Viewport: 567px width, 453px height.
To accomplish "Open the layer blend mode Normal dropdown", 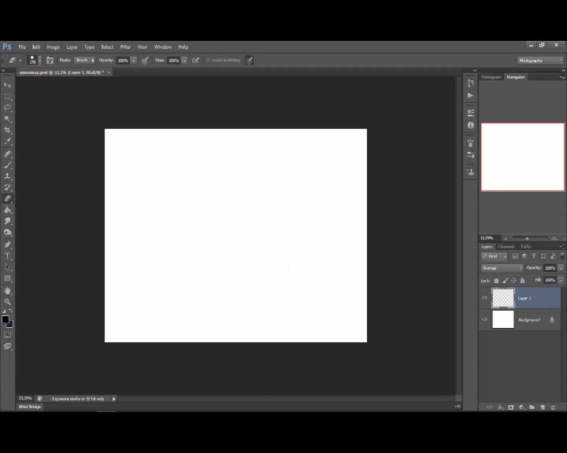I will coord(502,268).
